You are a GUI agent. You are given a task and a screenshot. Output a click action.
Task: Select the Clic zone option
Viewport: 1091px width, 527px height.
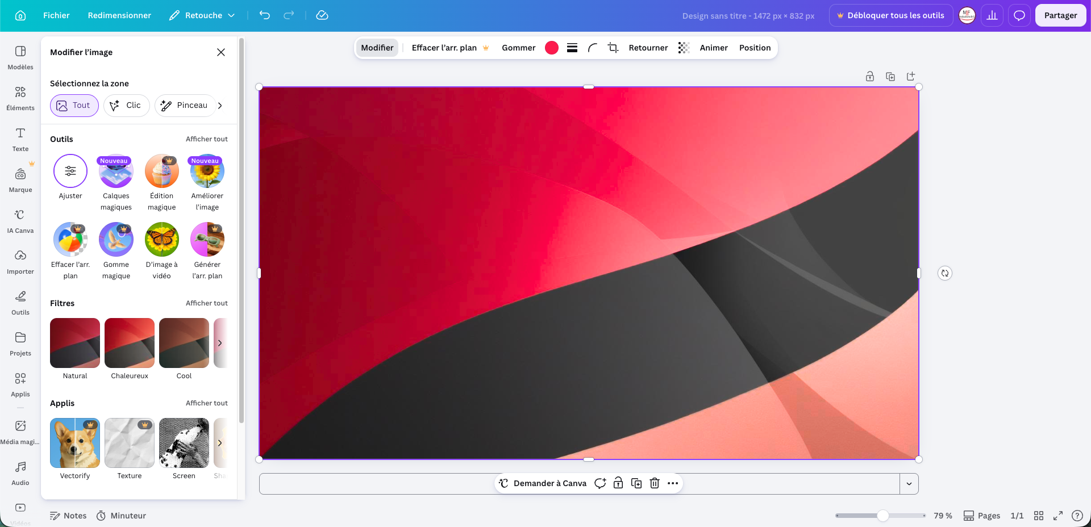coord(127,106)
